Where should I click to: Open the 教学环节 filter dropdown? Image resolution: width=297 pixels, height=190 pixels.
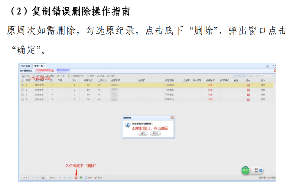pos(240,76)
